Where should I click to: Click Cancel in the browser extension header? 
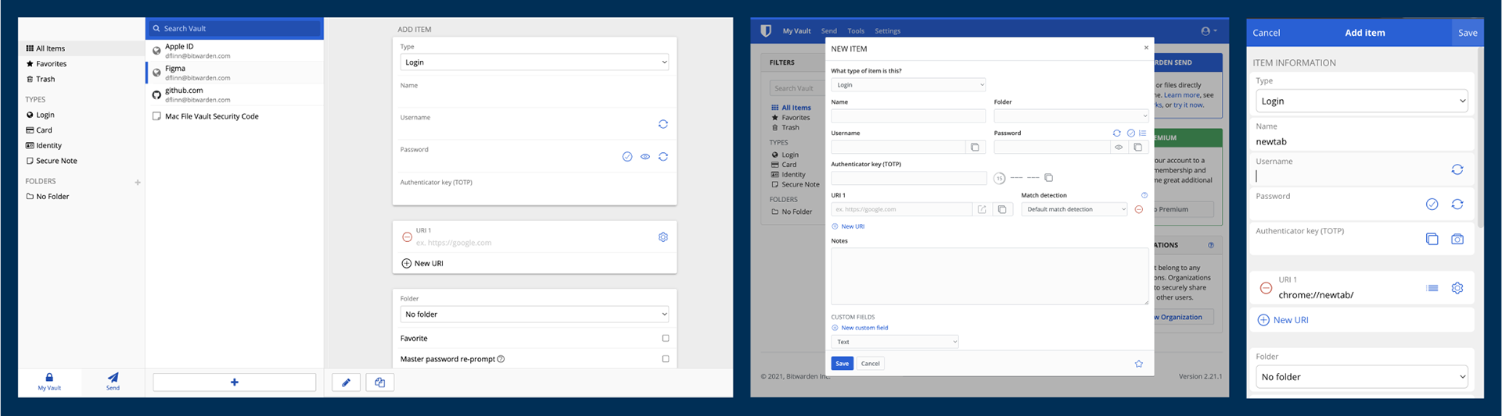click(1266, 33)
